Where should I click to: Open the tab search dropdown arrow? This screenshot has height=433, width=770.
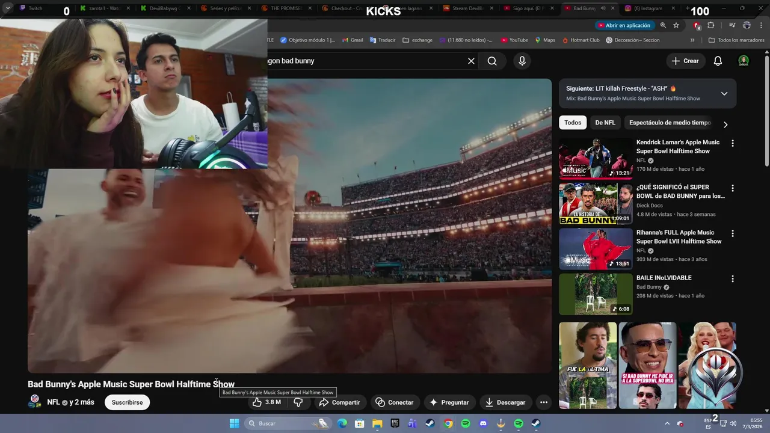click(8, 8)
